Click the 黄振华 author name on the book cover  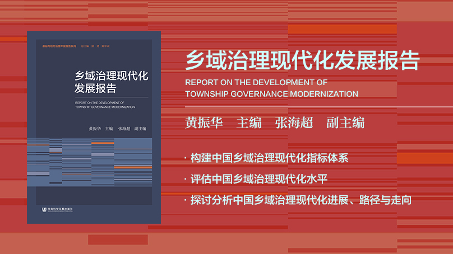84,129
